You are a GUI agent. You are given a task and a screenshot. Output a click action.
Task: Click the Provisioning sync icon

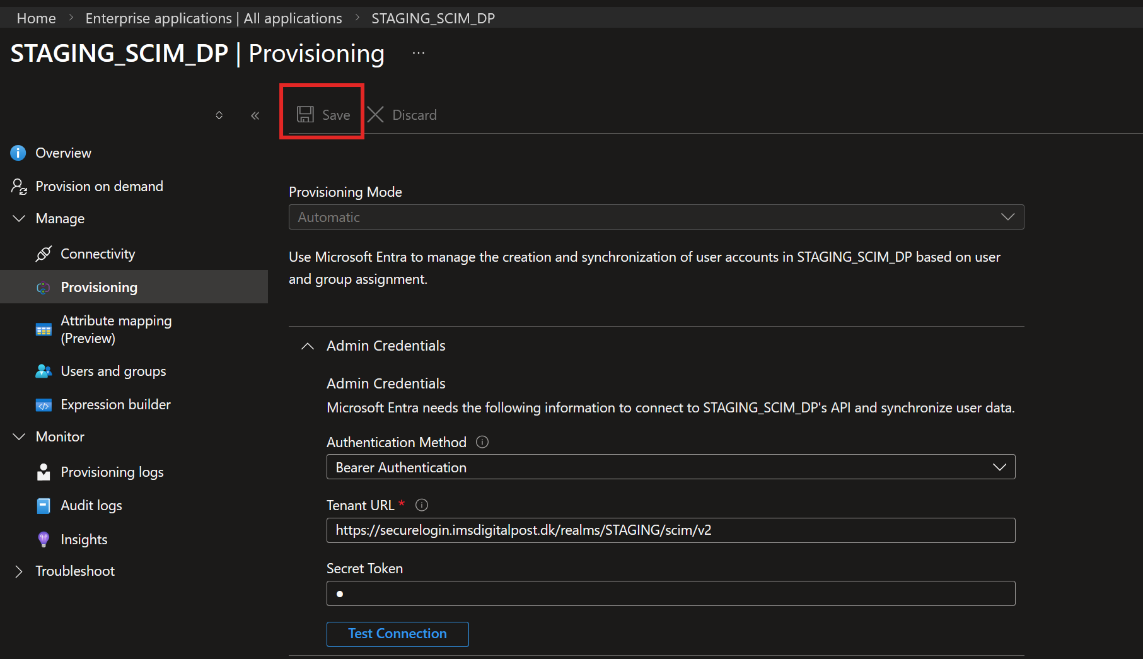coord(44,288)
